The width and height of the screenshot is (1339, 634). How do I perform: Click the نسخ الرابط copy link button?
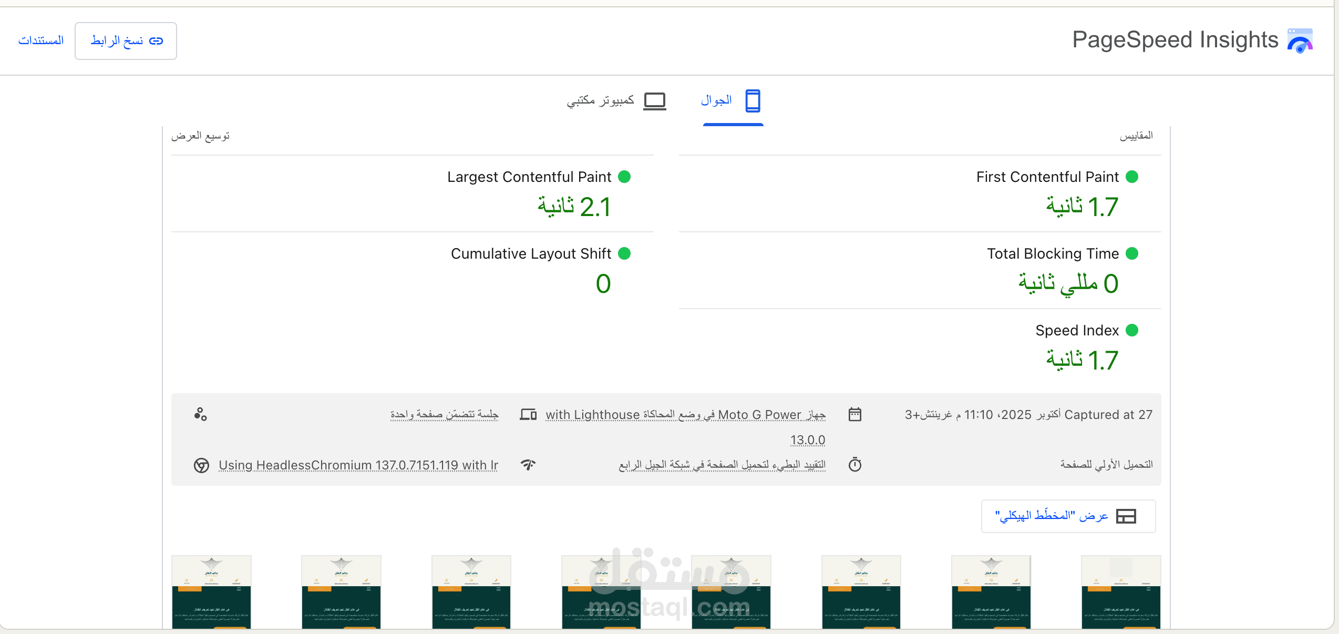[126, 41]
